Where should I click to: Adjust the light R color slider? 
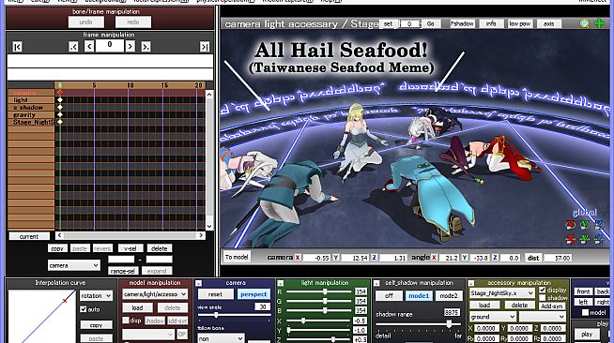[325, 291]
